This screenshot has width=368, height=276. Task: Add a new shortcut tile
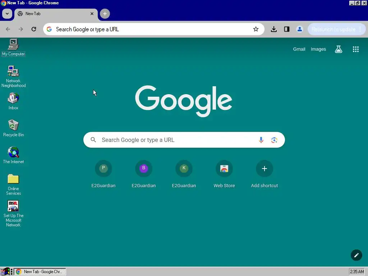coord(264,174)
